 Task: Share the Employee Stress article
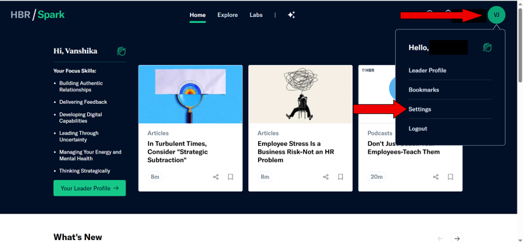tap(326, 177)
